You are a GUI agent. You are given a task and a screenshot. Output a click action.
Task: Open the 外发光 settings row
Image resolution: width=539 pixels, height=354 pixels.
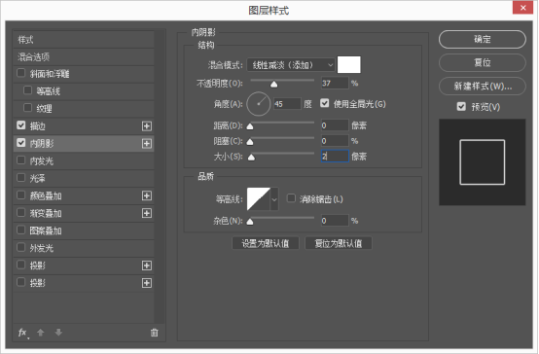point(84,248)
